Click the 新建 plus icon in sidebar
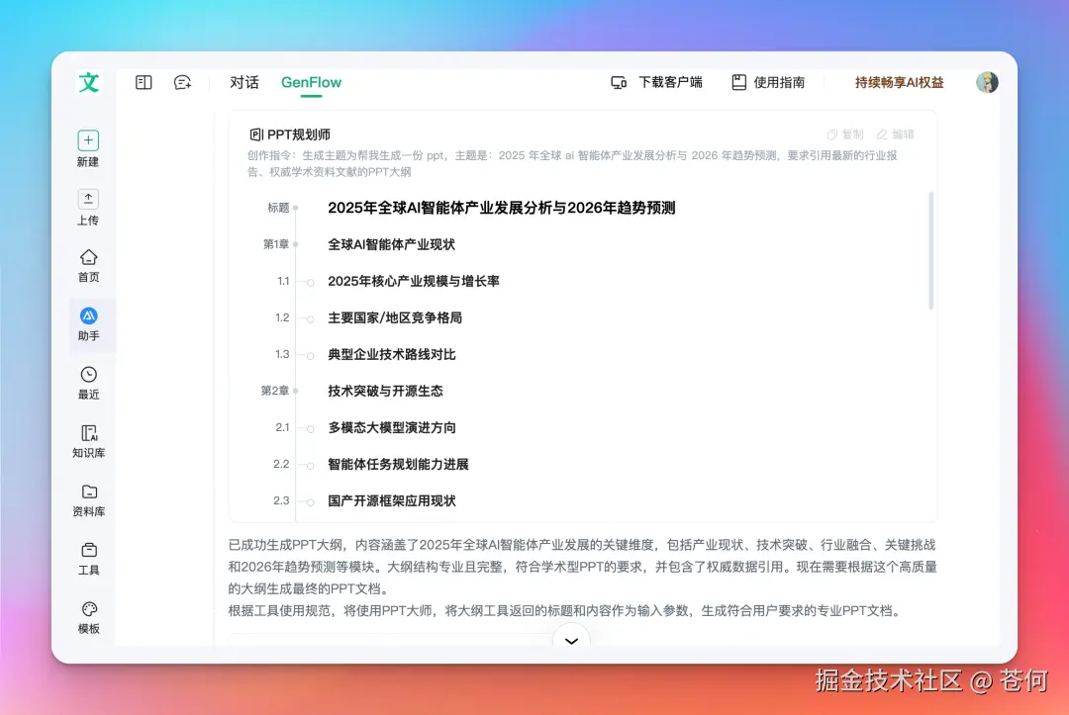The height and width of the screenshot is (715, 1069). [x=88, y=139]
